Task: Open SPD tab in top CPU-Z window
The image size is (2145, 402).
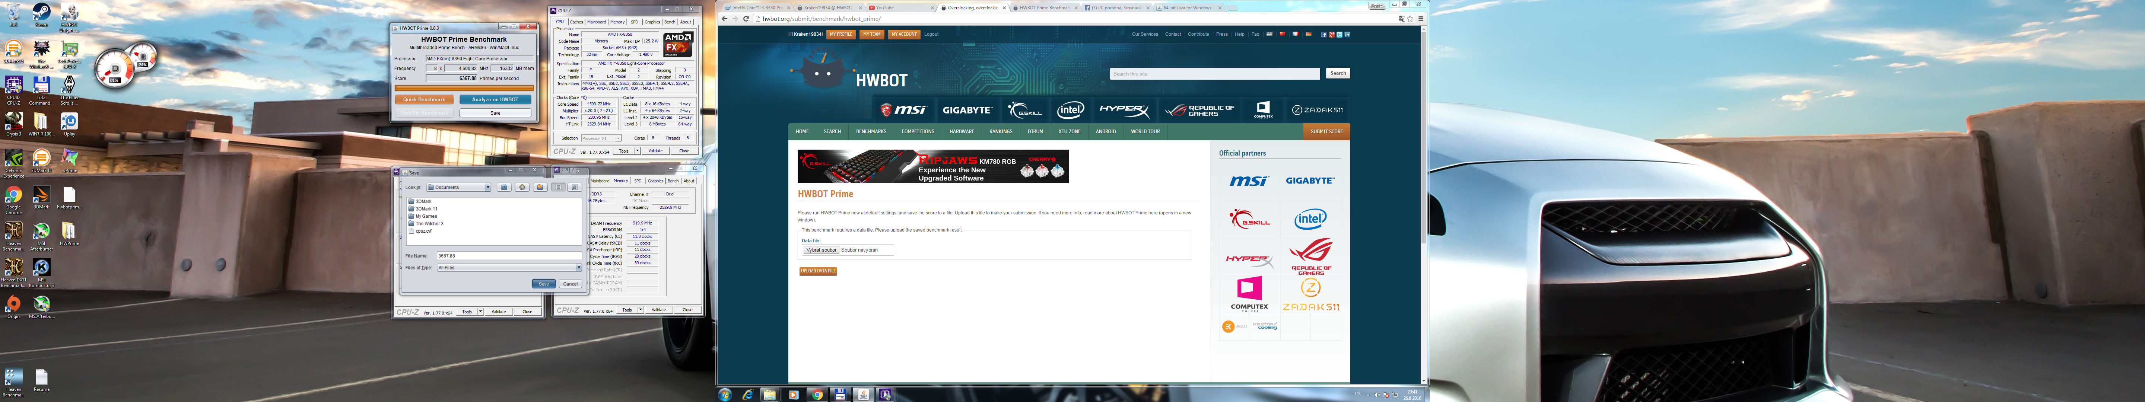Action: click(635, 22)
